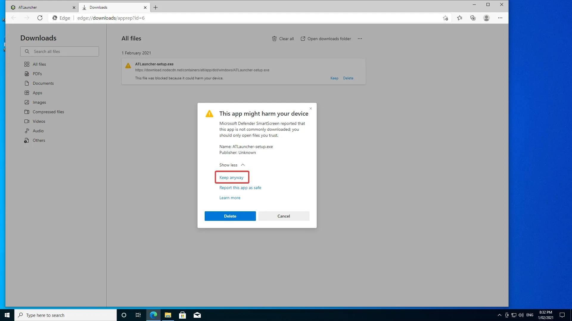
Task: Open the browser profile icon
Action: (x=486, y=18)
